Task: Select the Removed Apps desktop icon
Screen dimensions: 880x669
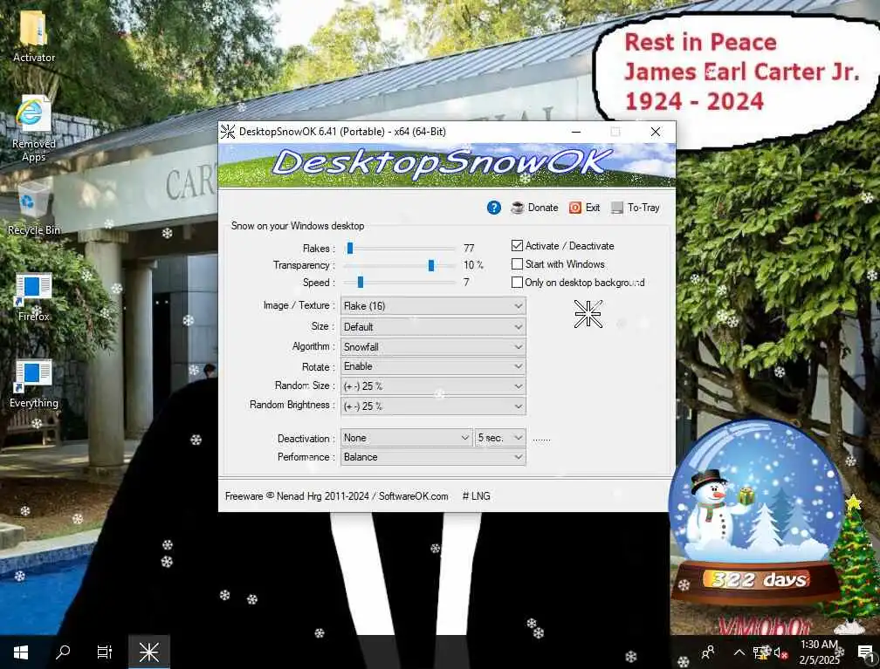Action: tap(34, 129)
